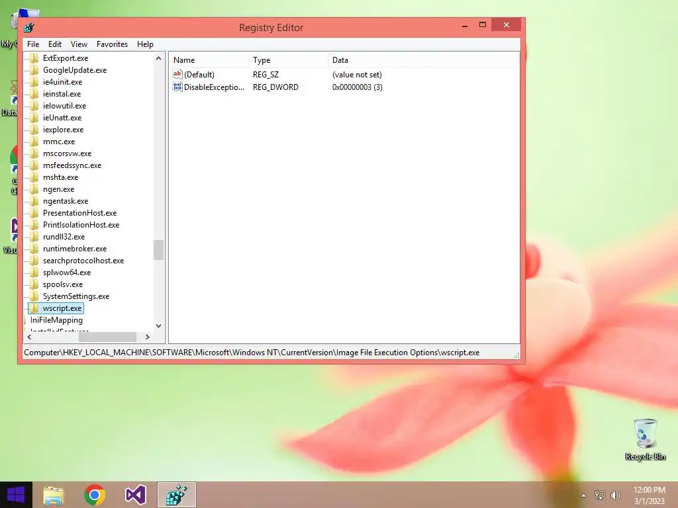Screen dimensions: 678x508
Task: Click the Registry Editor title bar icon
Action: (29, 28)
